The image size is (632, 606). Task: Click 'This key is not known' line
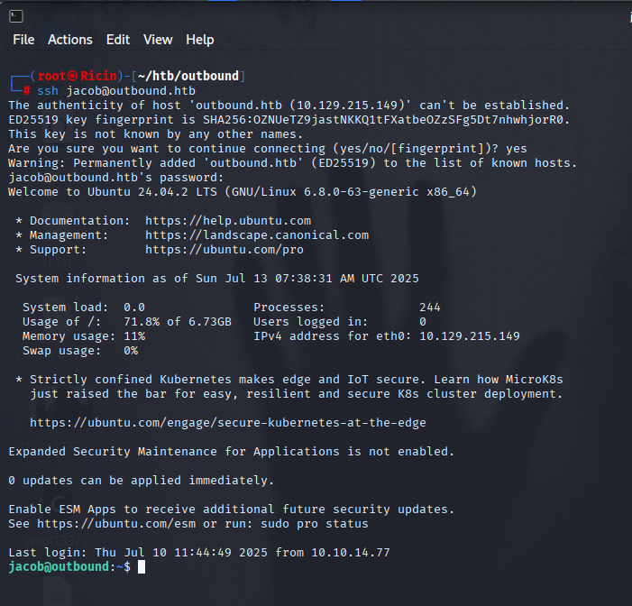point(156,133)
